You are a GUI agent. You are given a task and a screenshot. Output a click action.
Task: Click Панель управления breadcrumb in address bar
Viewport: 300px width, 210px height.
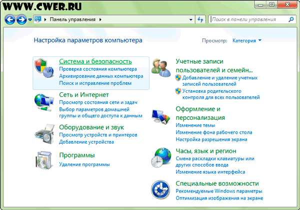point(73,19)
